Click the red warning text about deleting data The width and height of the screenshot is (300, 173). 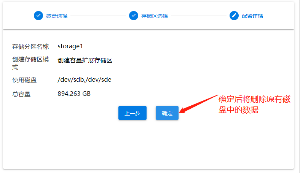tap(254, 105)
